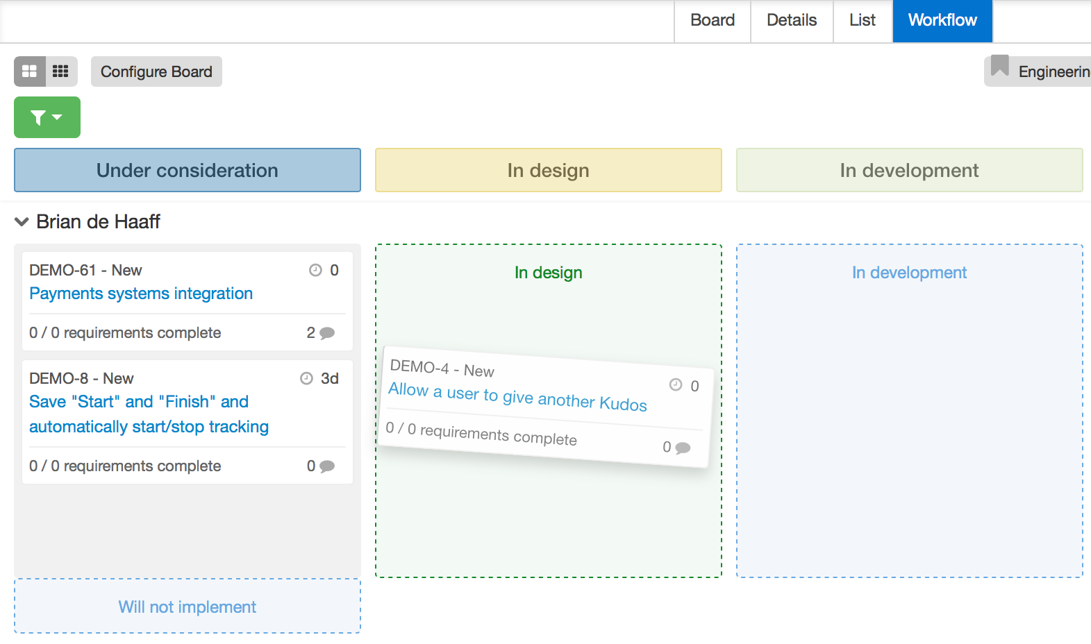Image resolution: width=1091 pixels, height=644 pixels.
Task: Click the Brian de Haaff name
Action: pyautogui.click(x=99, y=221)
